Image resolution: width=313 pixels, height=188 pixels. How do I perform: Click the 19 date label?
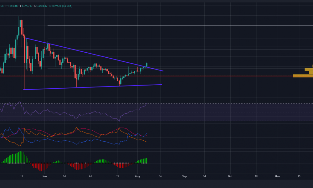pyautogui.click(x=118, y=176)
